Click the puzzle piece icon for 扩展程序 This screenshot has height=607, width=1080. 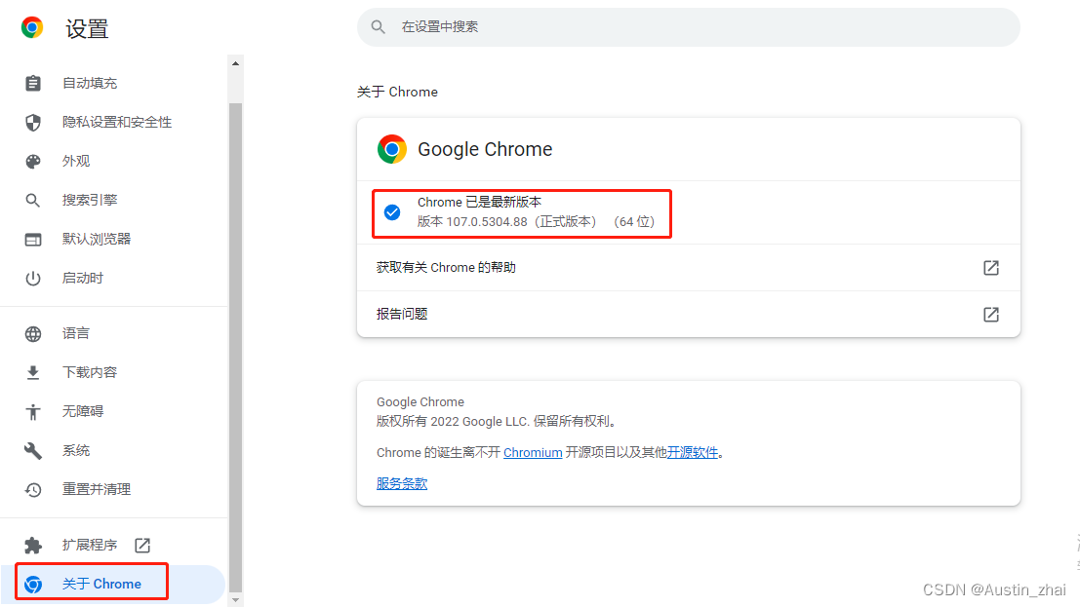(x=32, y=545)
